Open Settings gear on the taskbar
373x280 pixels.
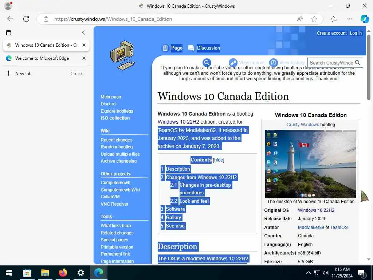pos(81,273)
